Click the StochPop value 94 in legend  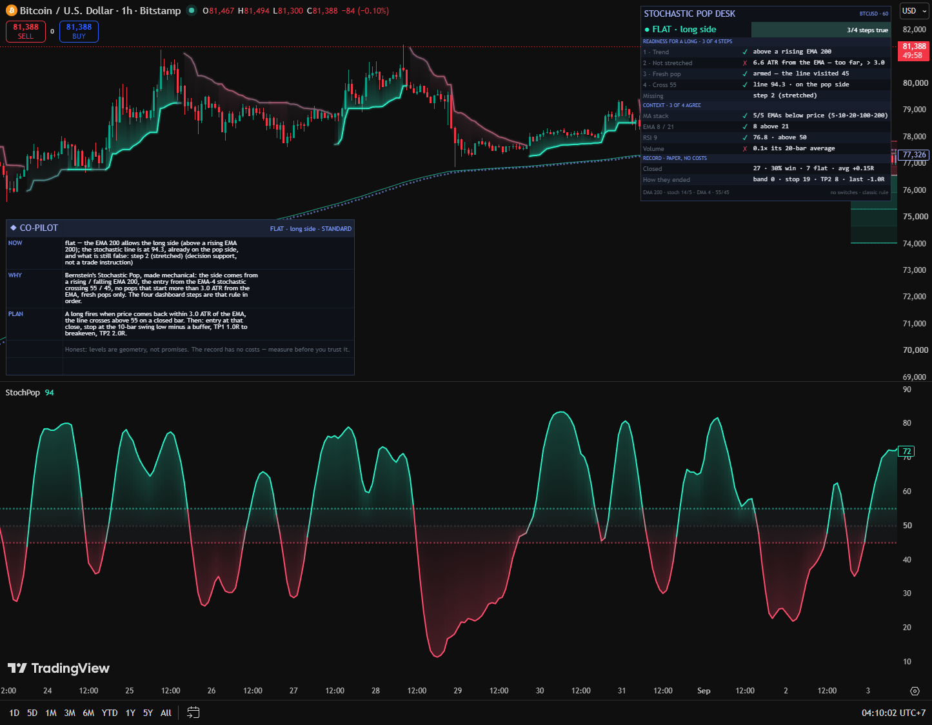(50, 393)
